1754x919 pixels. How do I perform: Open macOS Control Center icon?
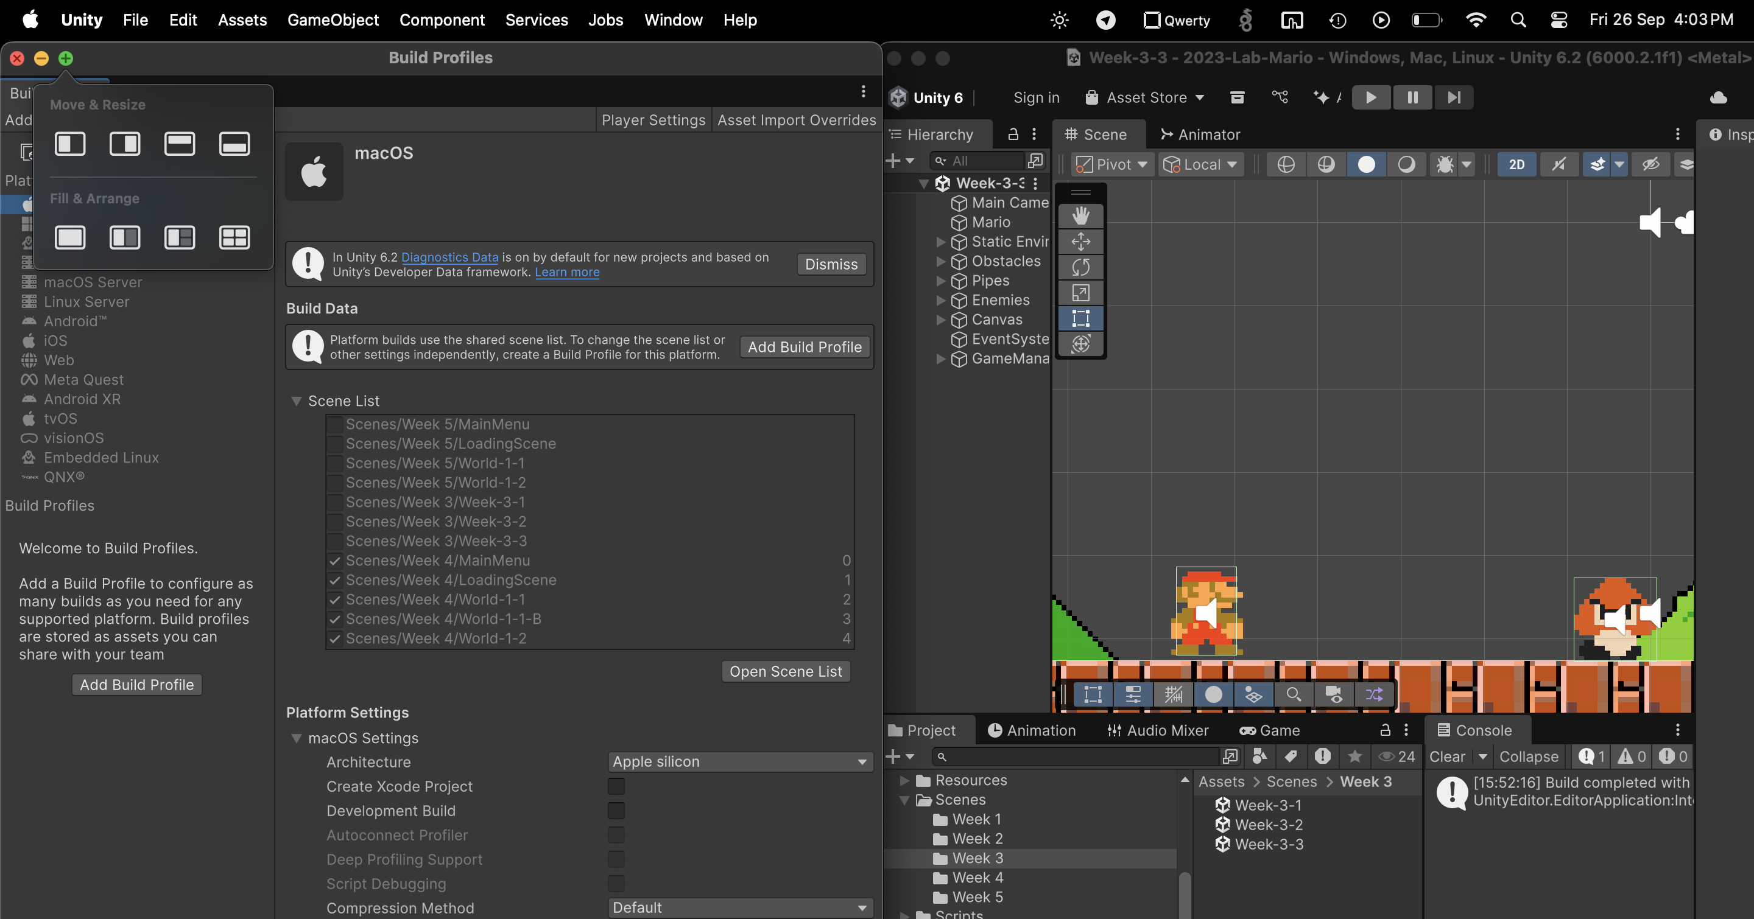(x=1559, y=19)
